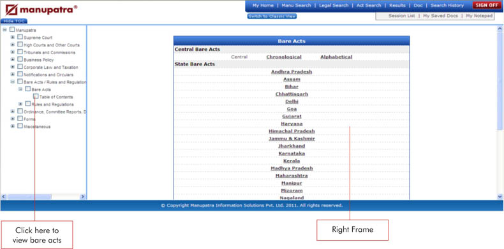Click the right arrow of TOC scrollbar

pos(82,196)
